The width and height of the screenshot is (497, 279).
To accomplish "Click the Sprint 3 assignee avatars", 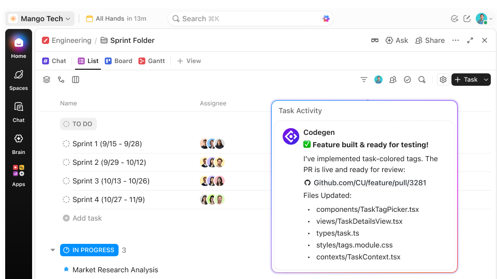I will [212, 181].
